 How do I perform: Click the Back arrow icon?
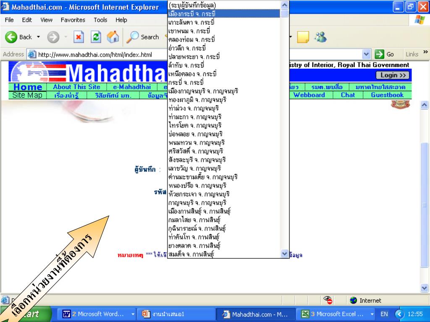11,37
